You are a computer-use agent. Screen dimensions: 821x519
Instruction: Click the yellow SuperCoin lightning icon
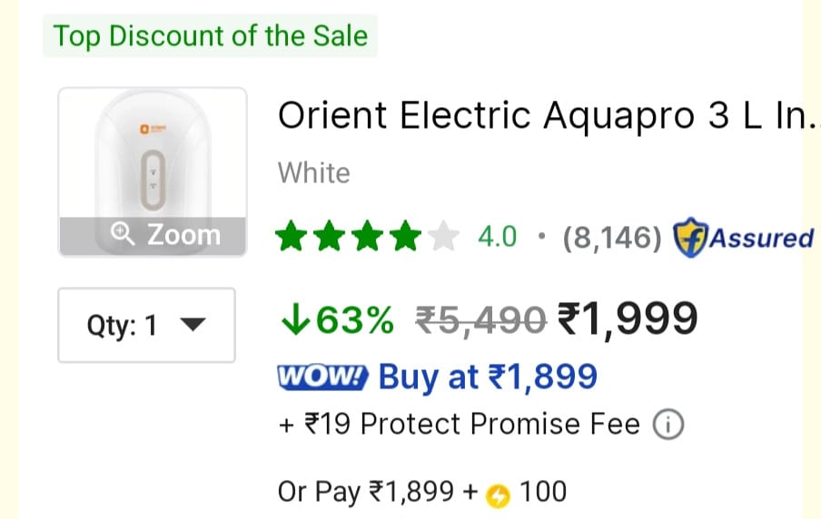pyautogui.click(x=499, y=495)
